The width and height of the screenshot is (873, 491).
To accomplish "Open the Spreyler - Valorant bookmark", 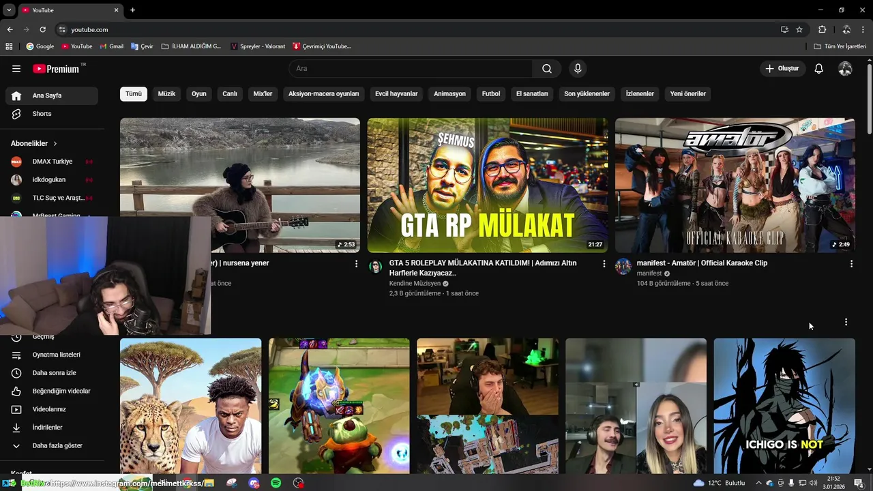I will click(x=258, y=46).
